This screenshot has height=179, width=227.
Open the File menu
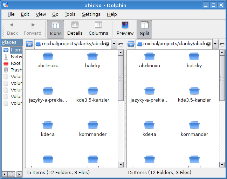tap(11, 14)
